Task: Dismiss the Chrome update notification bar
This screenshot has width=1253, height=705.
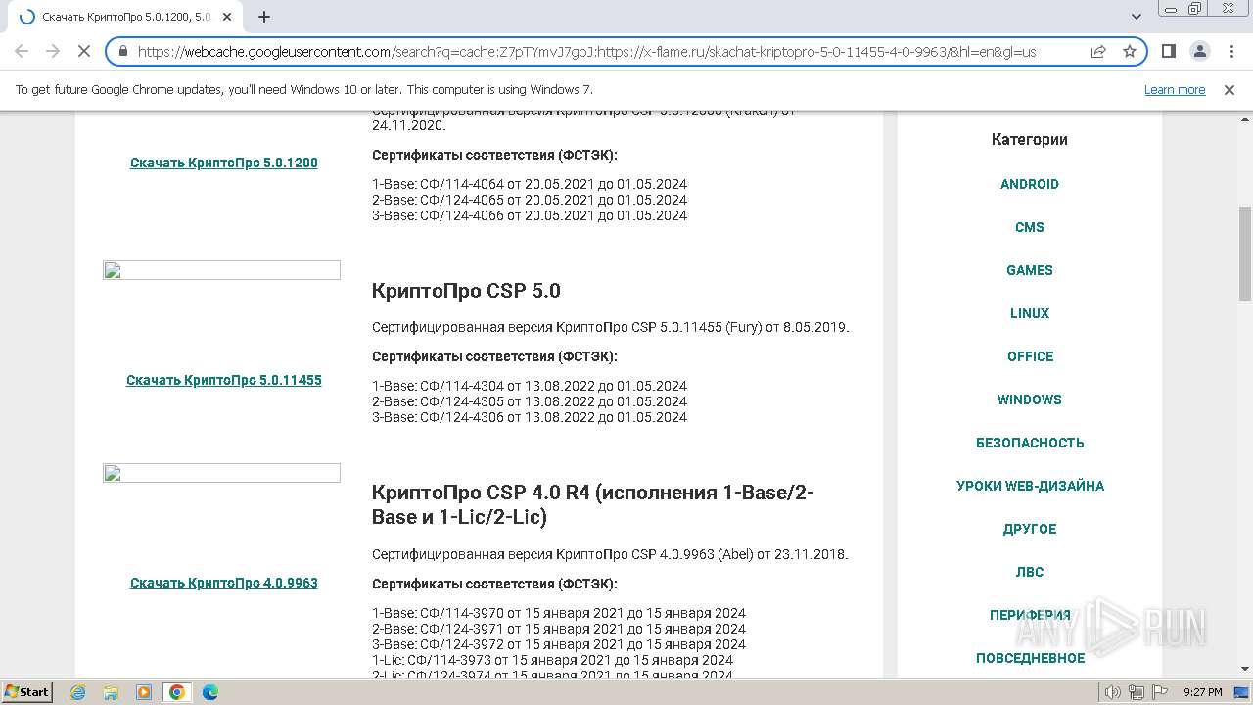Action: (x=1230, y=90)
